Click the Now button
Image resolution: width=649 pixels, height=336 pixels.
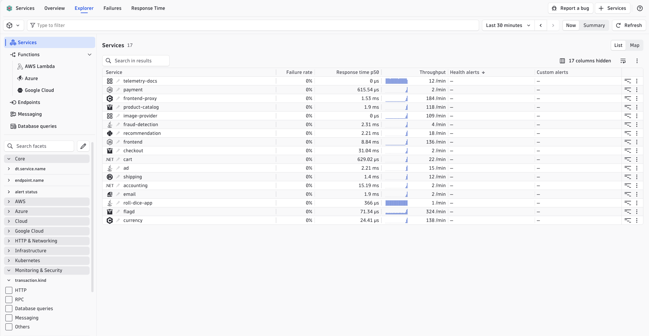point(571,25)
